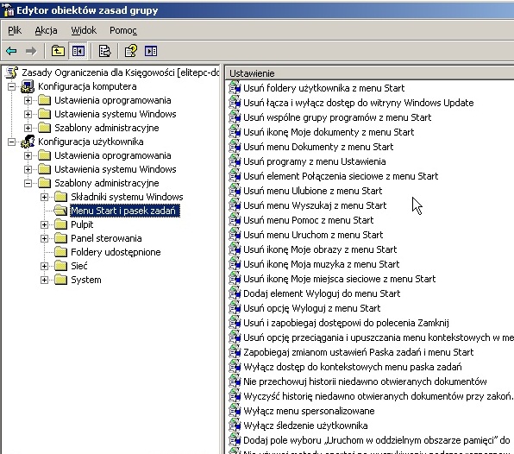Image resolution: width=514 pixels, height=454 pixels.
Task: Click the policy icon for Usuń opcję Wyloguj
Action: click(235, 307)
